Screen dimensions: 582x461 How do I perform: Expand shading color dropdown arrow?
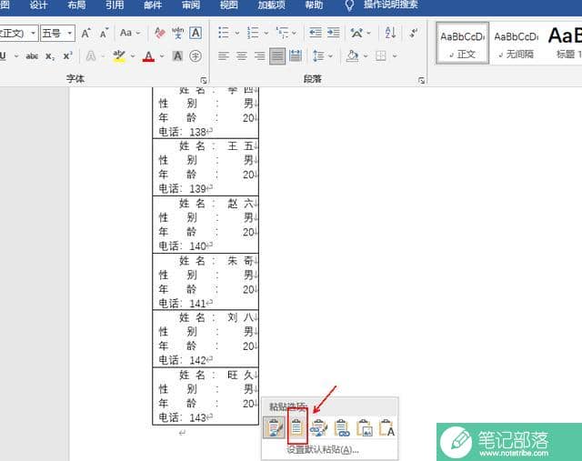click(x=366, y=56)
